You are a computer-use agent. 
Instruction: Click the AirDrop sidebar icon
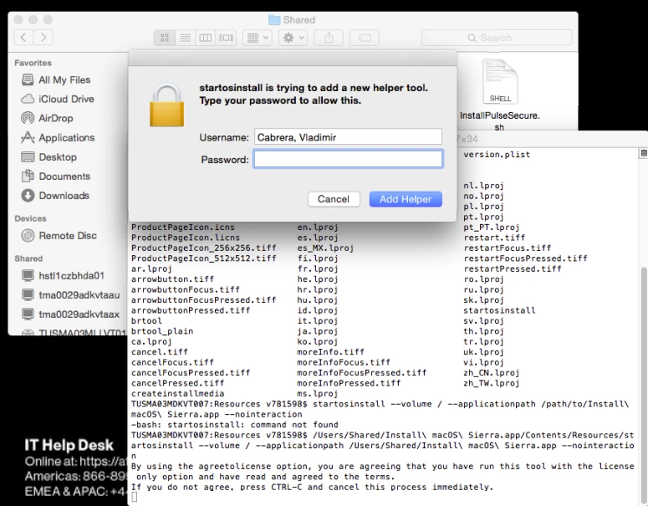point(28,118)
